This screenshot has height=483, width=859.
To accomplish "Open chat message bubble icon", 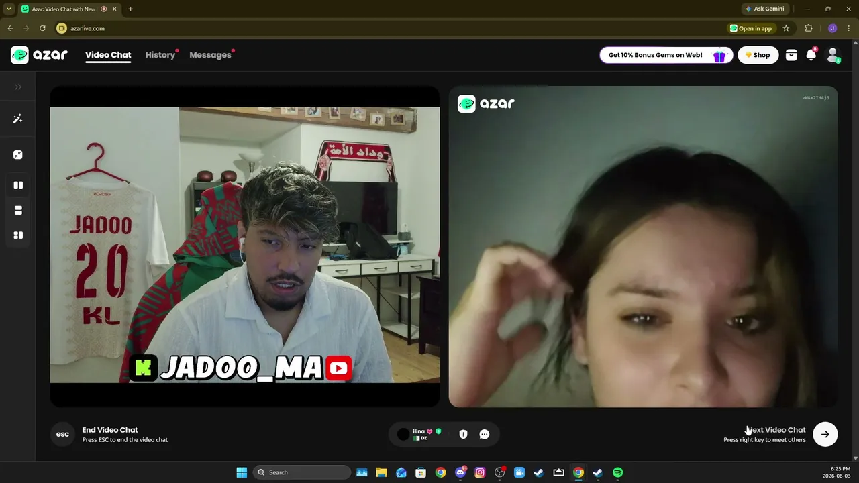I will coord(485,434).
